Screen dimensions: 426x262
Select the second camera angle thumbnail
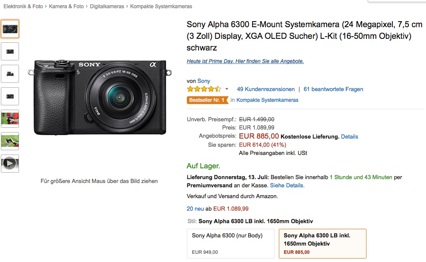[9, 51]
